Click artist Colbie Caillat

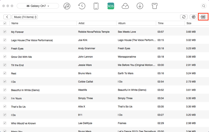pyautogui.click(x=85, y=82)
